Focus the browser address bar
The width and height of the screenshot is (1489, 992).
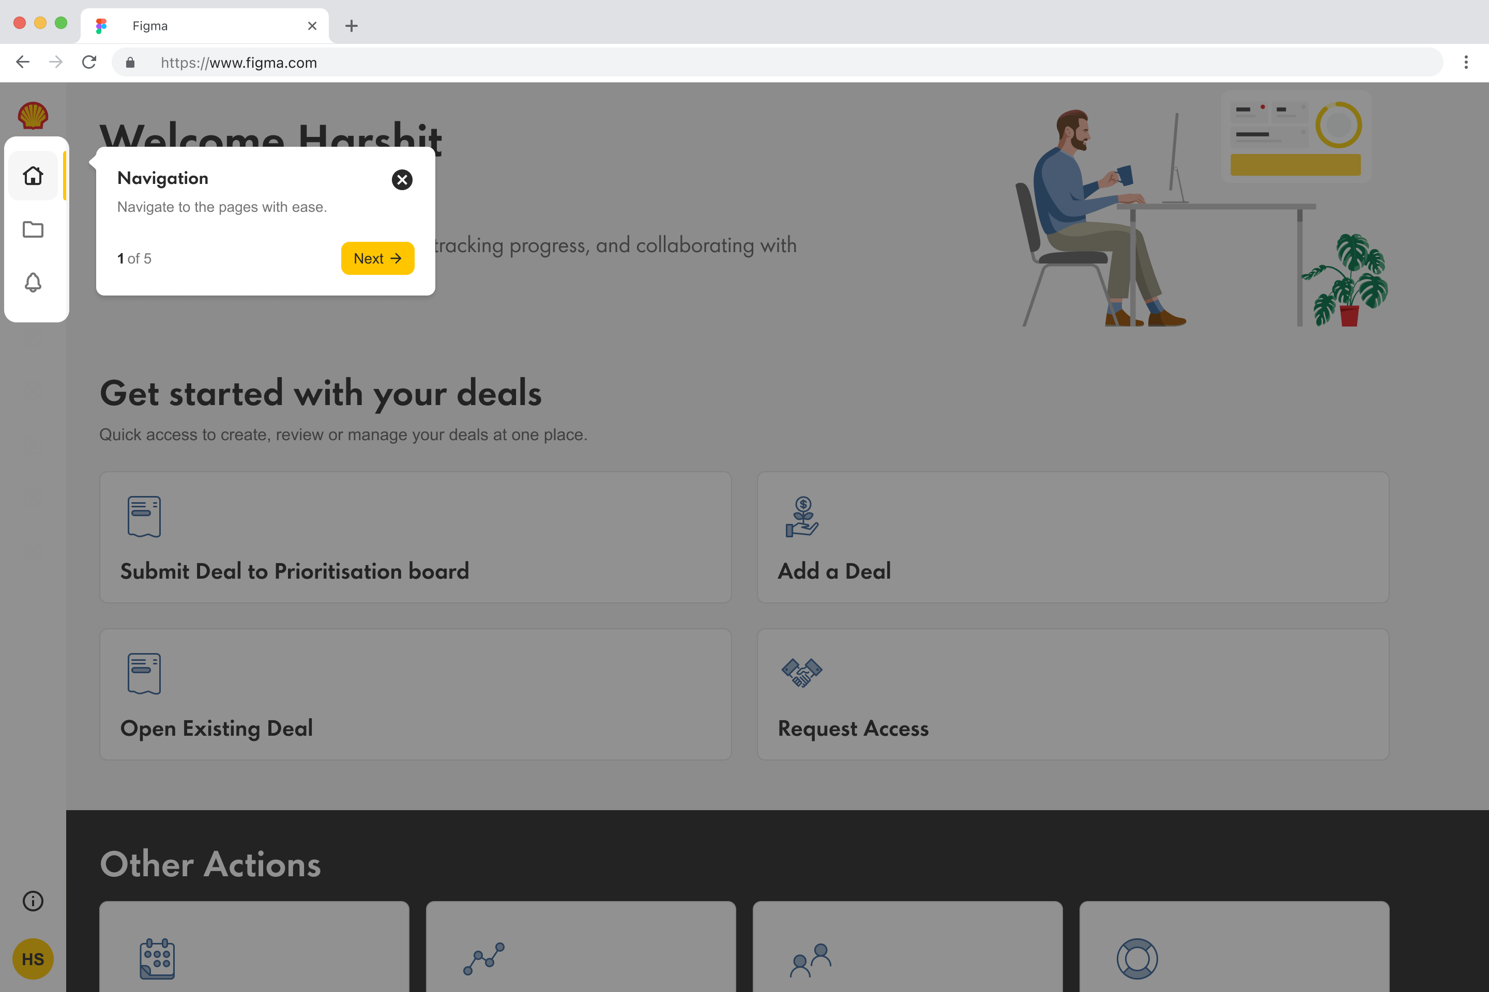778,62
